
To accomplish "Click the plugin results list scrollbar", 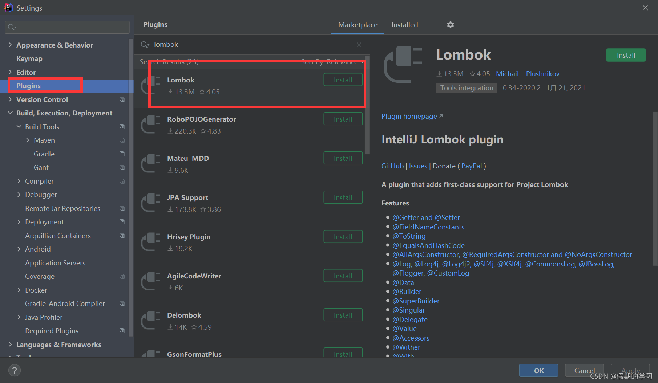I will (x=367, y=105).
